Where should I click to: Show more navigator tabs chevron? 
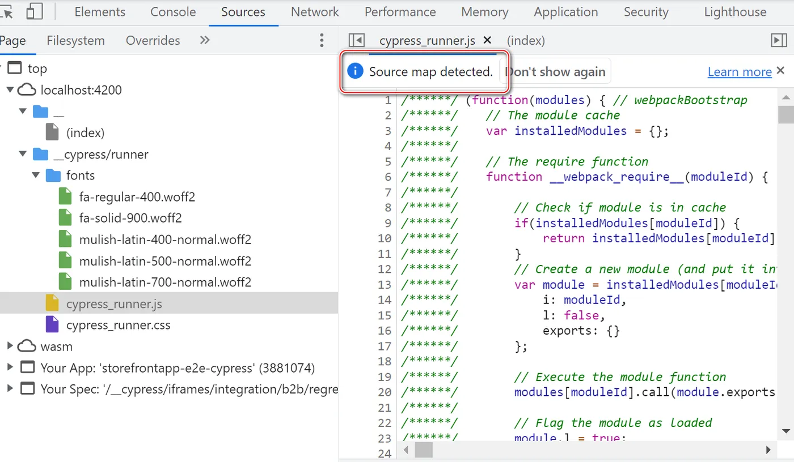[x=205, y=40]
